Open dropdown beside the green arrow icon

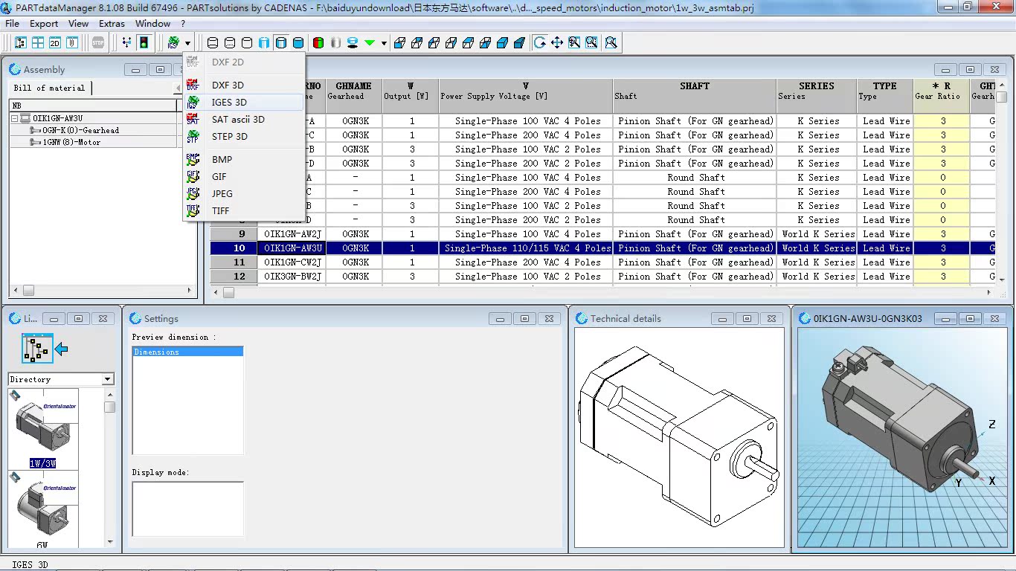[x=384, y=43]
